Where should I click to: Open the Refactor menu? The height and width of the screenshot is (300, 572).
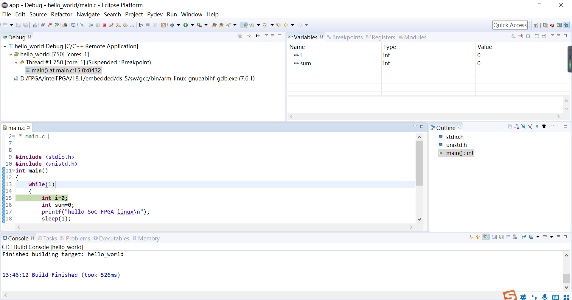pos(61,14)
